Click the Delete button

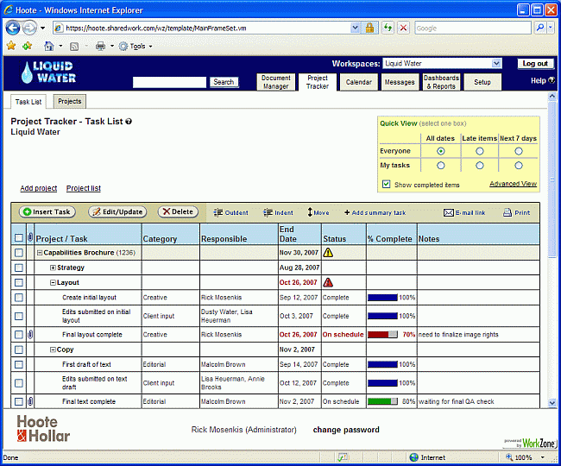178,211
